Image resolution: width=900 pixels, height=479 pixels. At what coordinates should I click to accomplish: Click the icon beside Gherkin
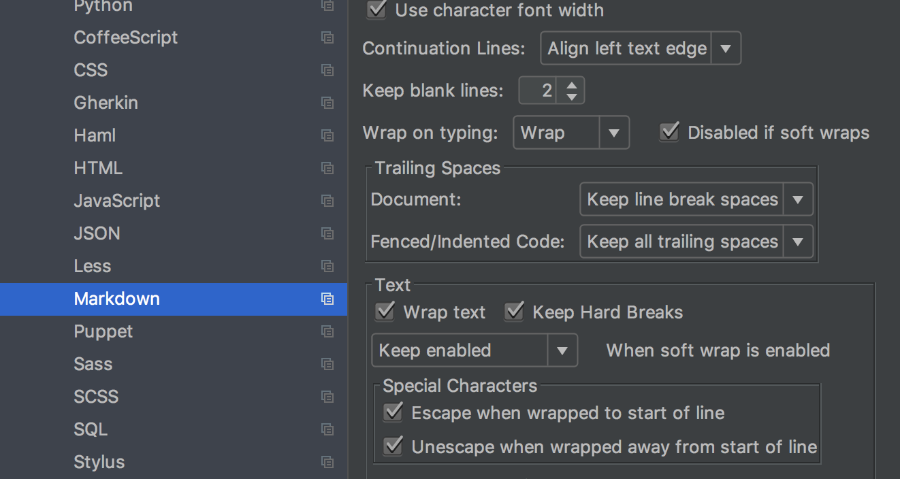327,103
